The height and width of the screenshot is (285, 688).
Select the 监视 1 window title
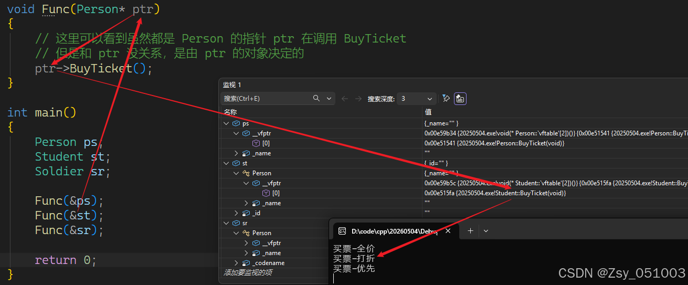[232, 85]
